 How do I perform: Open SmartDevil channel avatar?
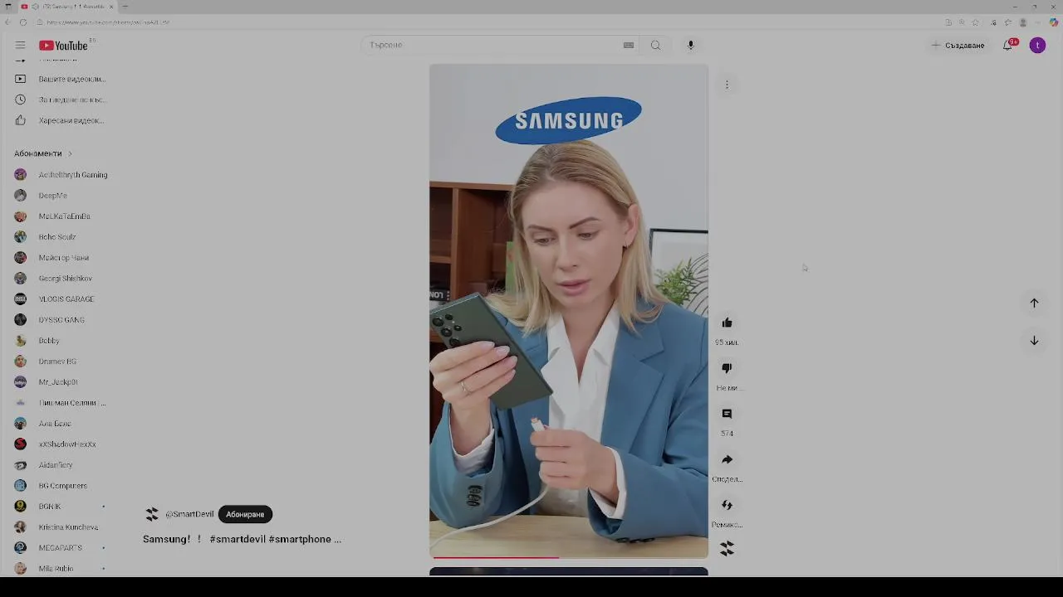pyautogui.click(x=151, y=514)
